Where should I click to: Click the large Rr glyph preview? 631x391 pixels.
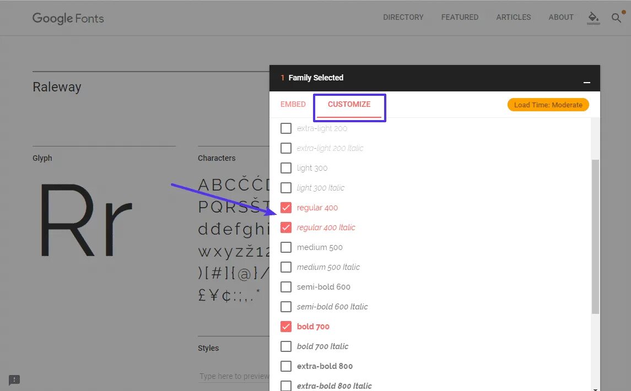(x=86, y=220)
